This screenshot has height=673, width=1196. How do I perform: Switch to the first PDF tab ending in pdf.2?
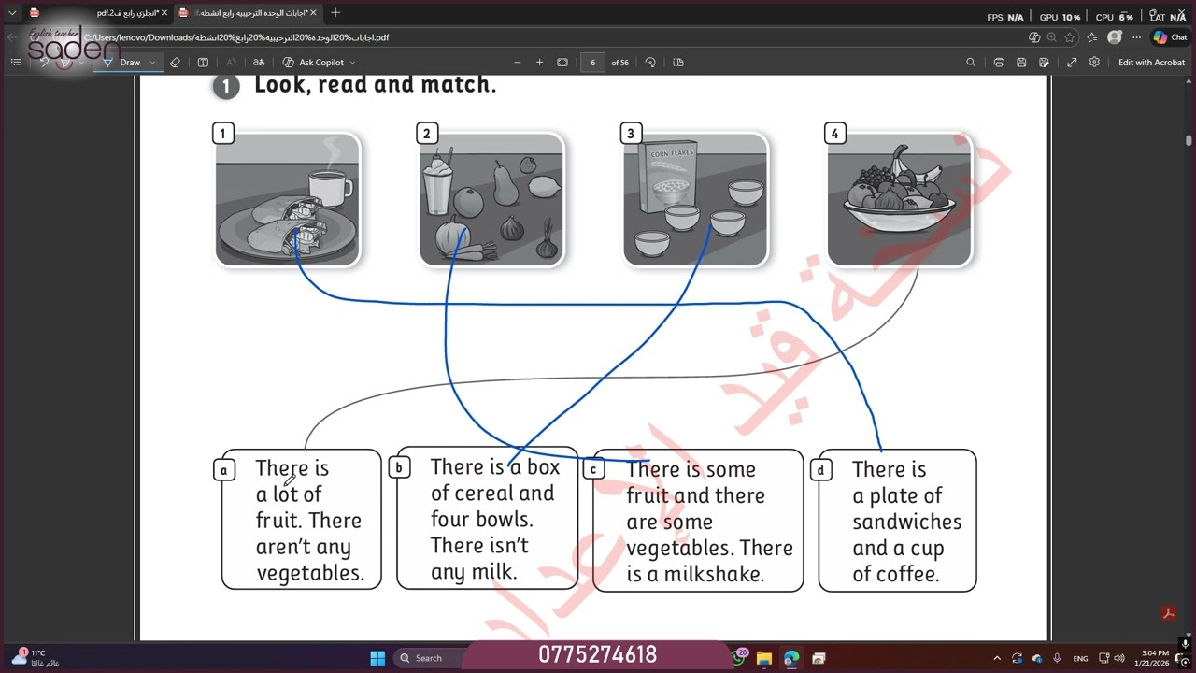96,13
